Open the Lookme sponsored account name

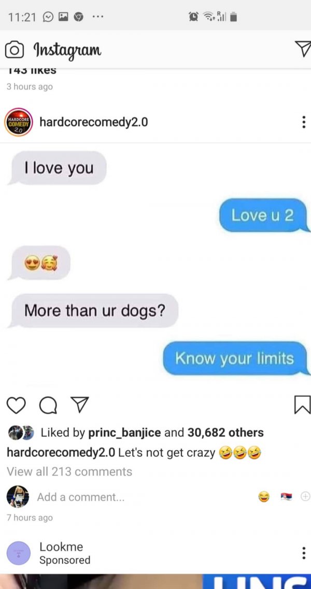[61, 547]
